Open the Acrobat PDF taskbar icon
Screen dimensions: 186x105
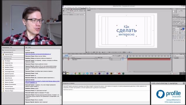point(115,73)
